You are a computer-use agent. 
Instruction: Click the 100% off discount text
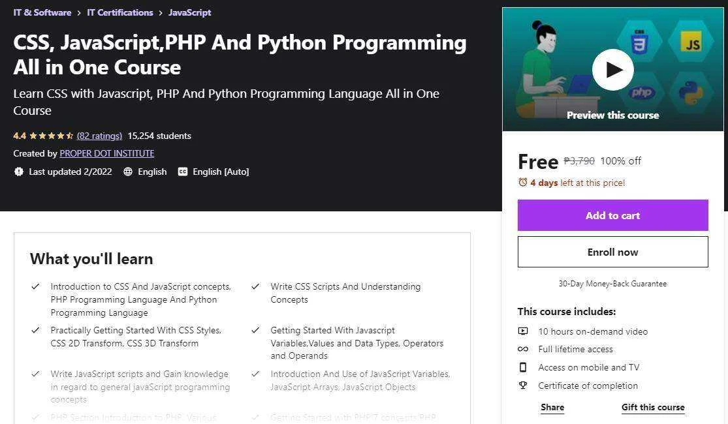(621, 161)
